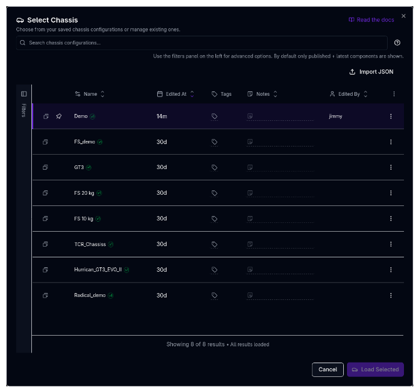This screenshot has width=419, height=392.
Task: Edit tags for the GT3 chassis
Action: [x=214, y=167]
